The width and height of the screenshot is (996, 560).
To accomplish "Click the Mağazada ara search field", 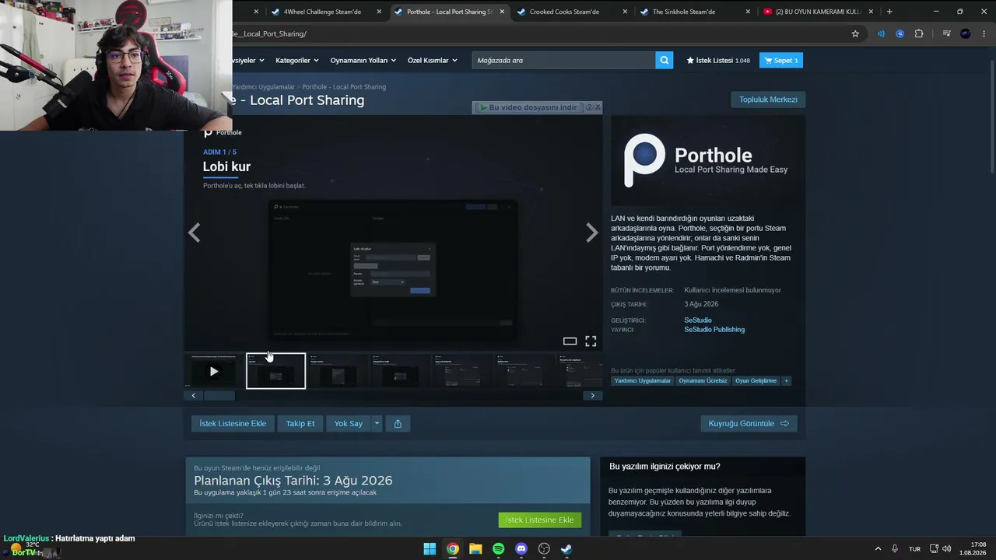I will (x=563, y=60).
